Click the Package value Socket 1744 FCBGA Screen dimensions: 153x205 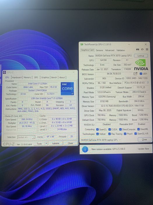coord(38,90)
